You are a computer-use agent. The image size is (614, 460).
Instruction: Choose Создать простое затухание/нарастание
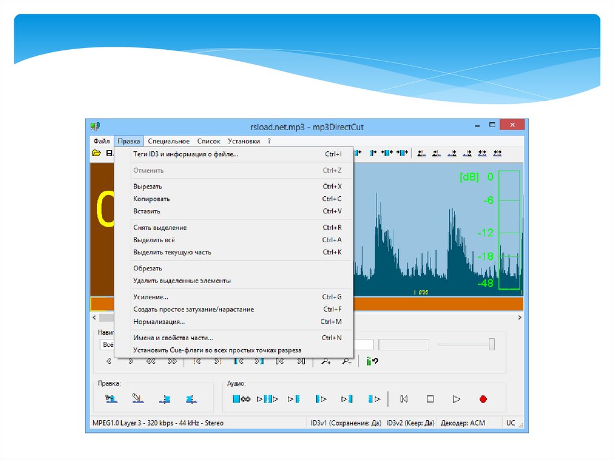(x=234, y=309)
